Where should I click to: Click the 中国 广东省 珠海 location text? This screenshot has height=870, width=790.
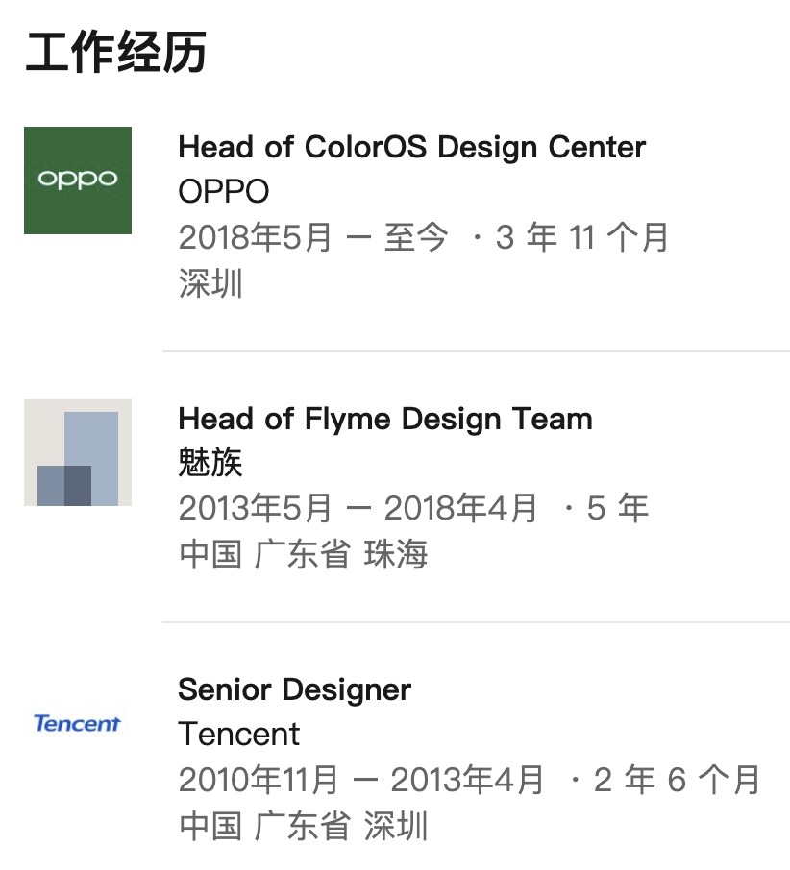pyautogui.click(x=303, y=554)
